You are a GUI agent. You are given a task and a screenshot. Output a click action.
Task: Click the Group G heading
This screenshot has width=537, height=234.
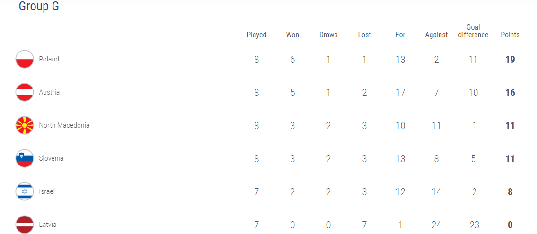pos(39,7)
